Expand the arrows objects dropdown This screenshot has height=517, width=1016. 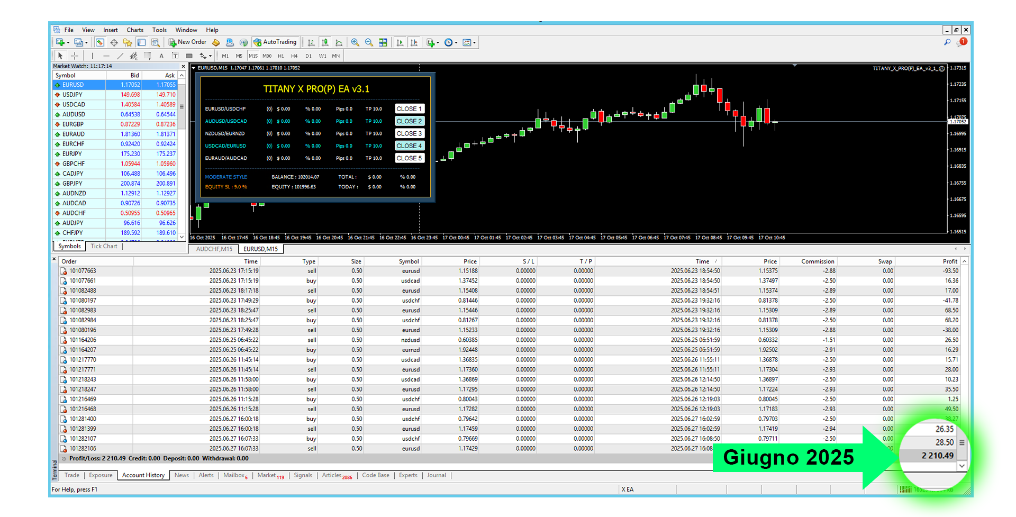click(205, 56)
